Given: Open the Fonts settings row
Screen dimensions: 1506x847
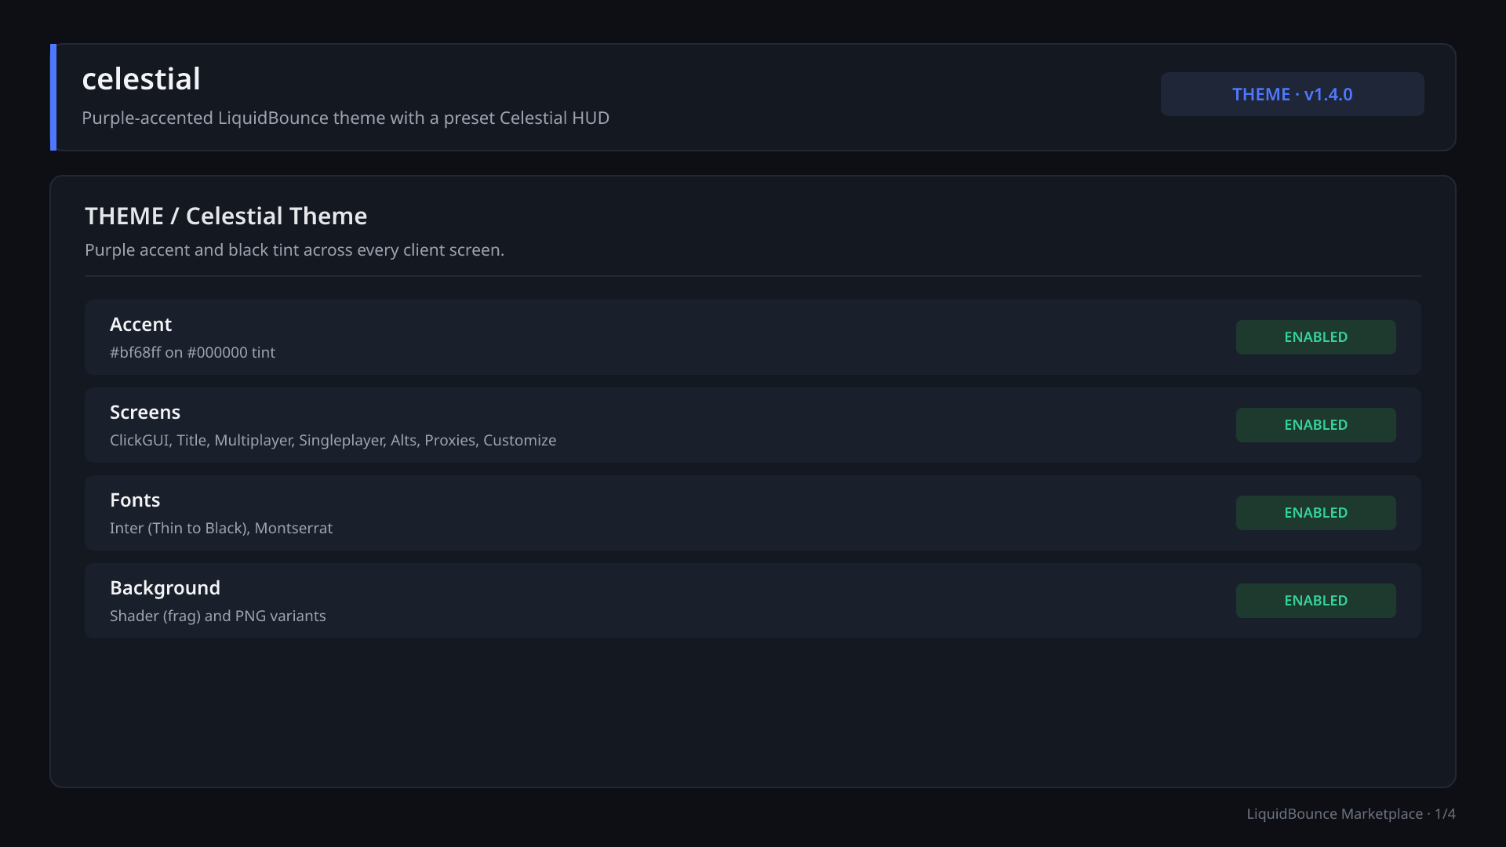Looking at the screenshot, I should pos(753,513).
